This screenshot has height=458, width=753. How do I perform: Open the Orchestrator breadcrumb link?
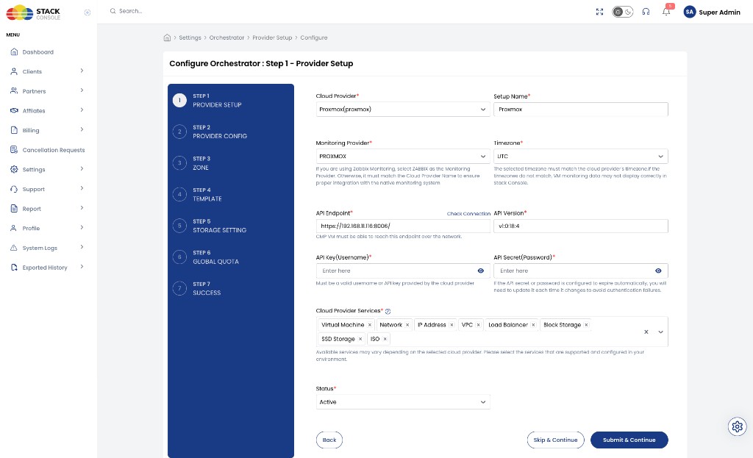click(x=226, y=37)
